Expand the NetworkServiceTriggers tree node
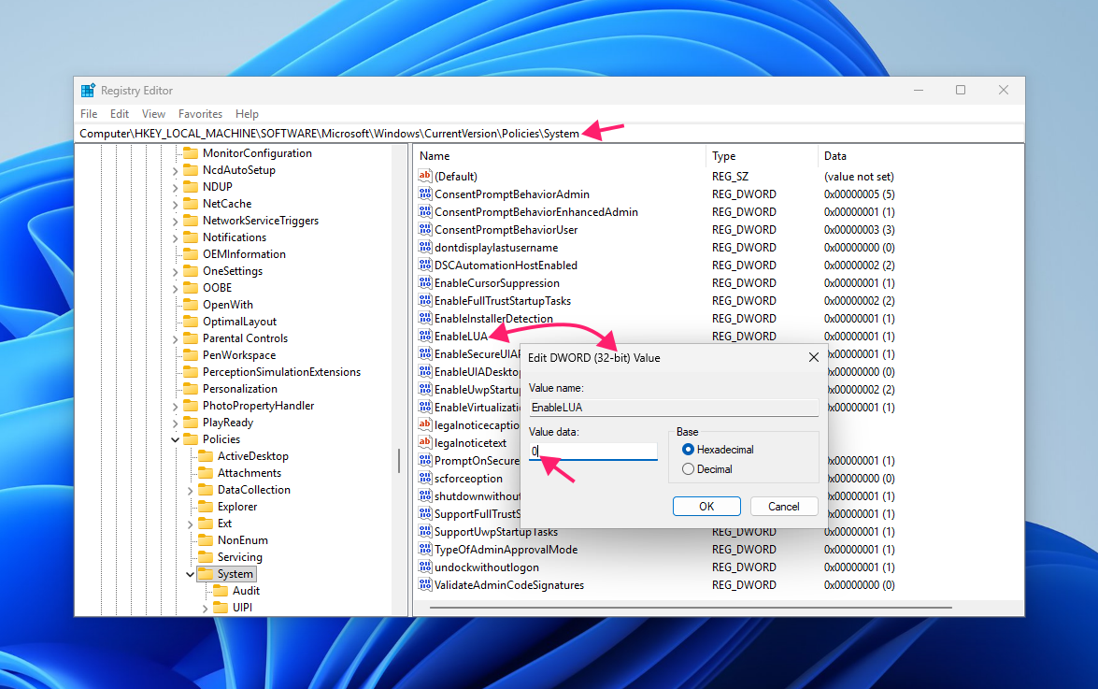The image size is (1098, 689). coord(175,222)
